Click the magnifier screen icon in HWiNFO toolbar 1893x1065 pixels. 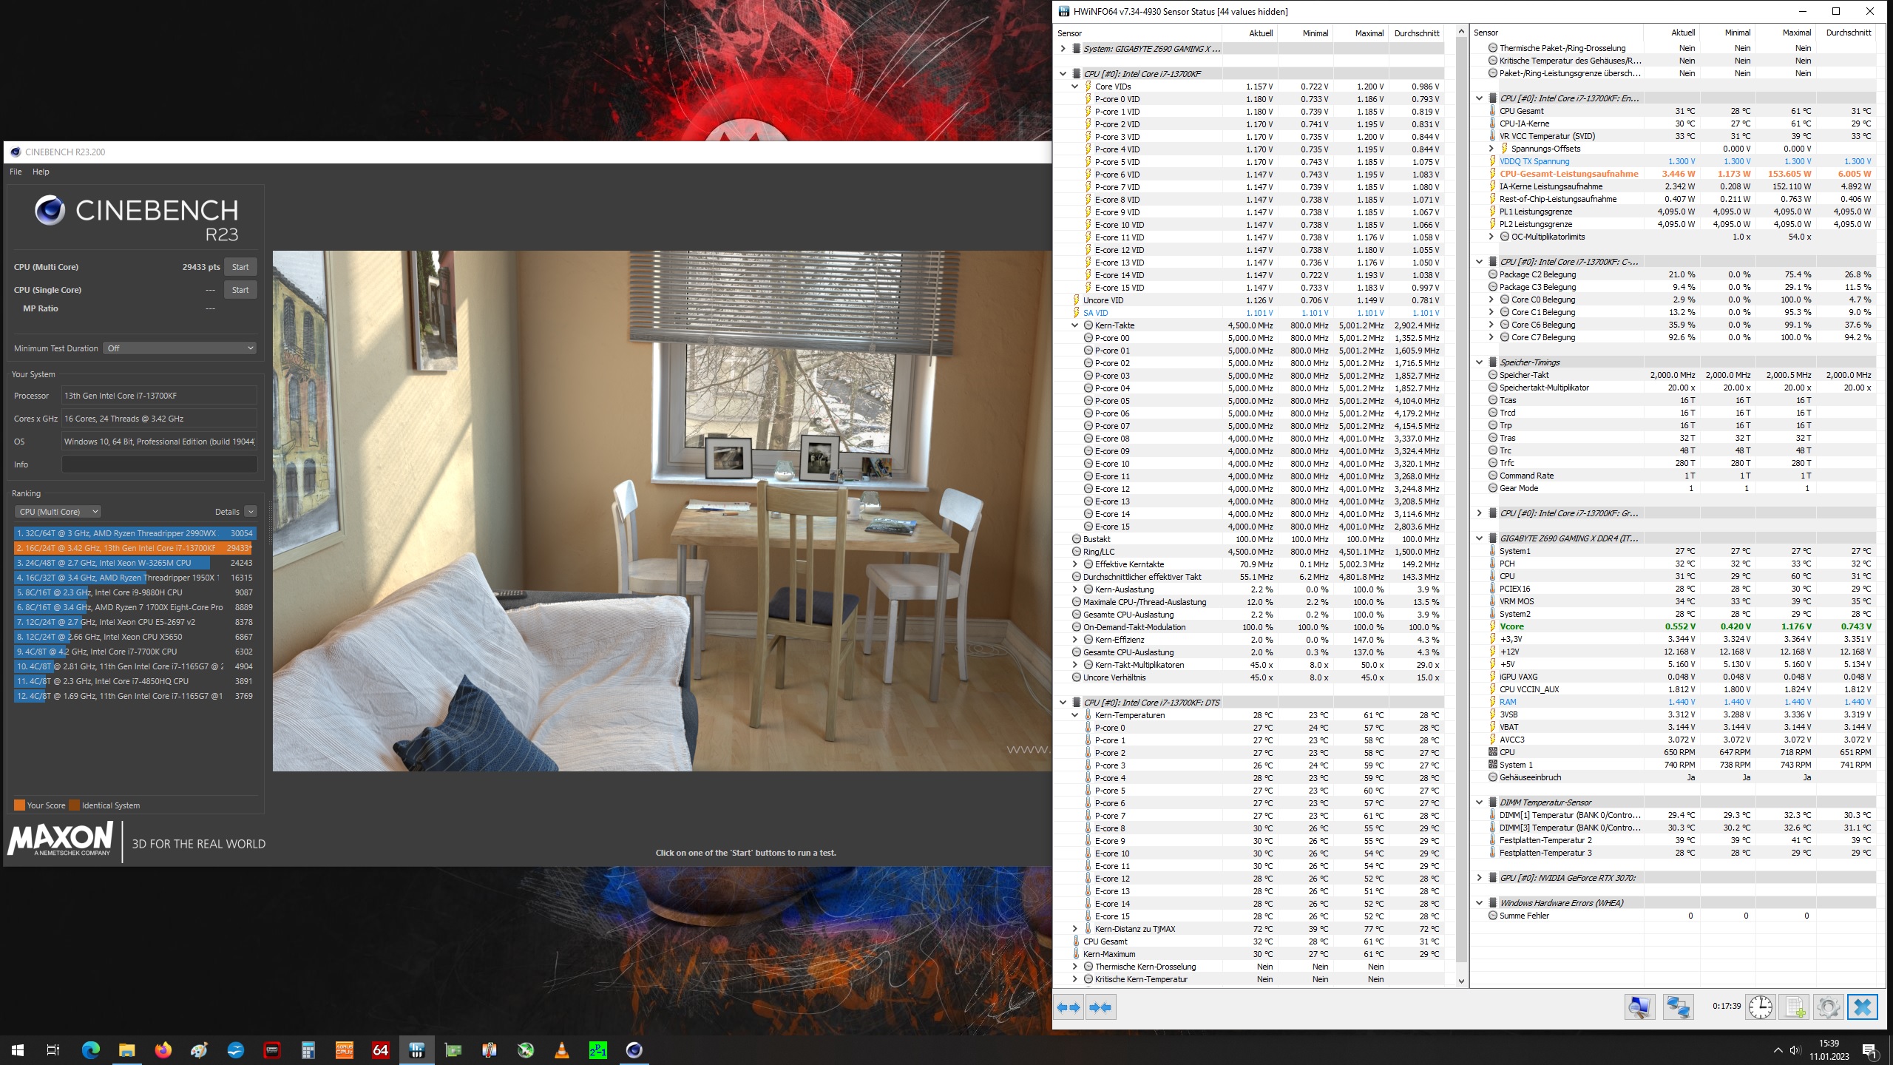[x=1642, y=1007]
